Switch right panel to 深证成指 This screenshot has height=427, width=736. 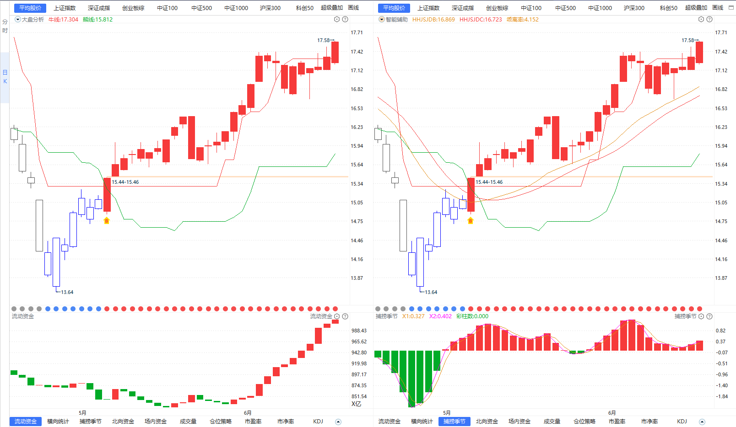click(x=463, y=8)
